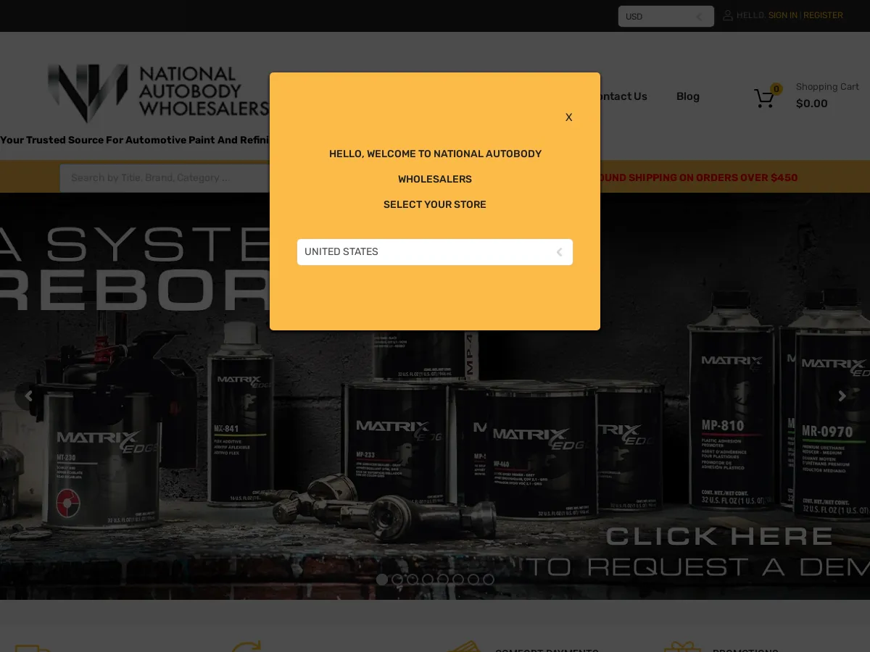870x652 pixels.
Task: Expand the store selection chevron in the popup
Action: click(559, 252)
